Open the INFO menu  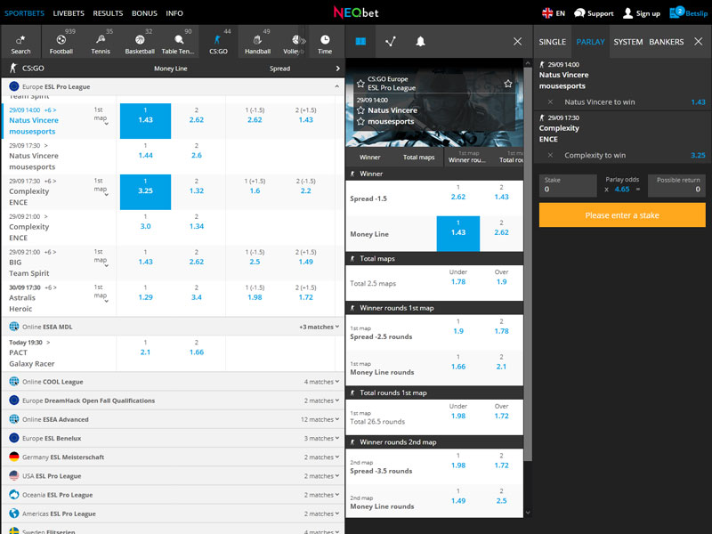(174, 13)
